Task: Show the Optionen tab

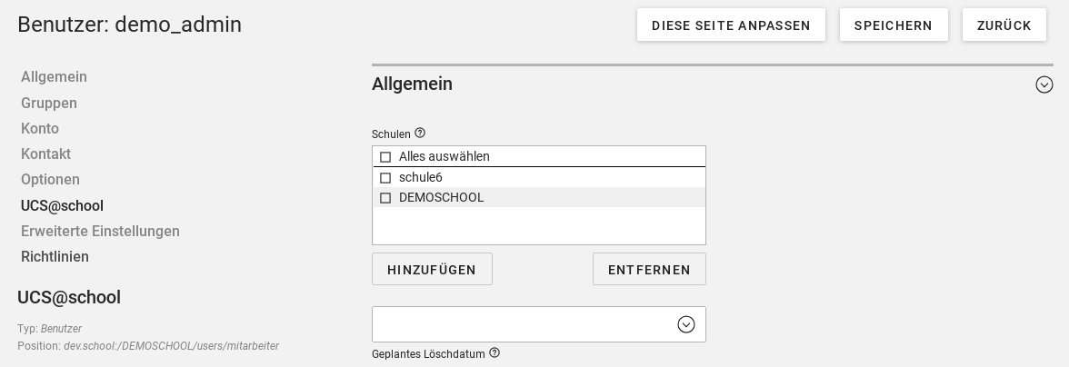Action: click(50, 180)
